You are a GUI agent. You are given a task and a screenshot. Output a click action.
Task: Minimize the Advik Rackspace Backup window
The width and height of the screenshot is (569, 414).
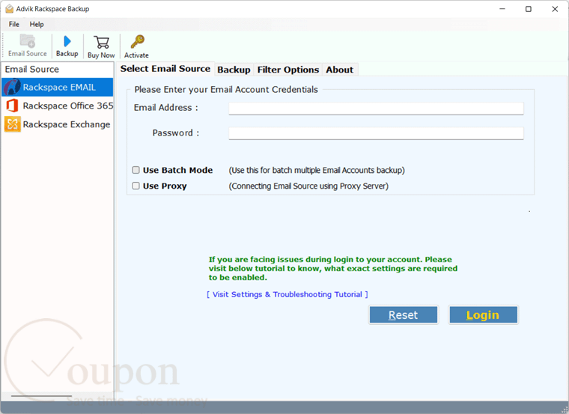(502, 9)
